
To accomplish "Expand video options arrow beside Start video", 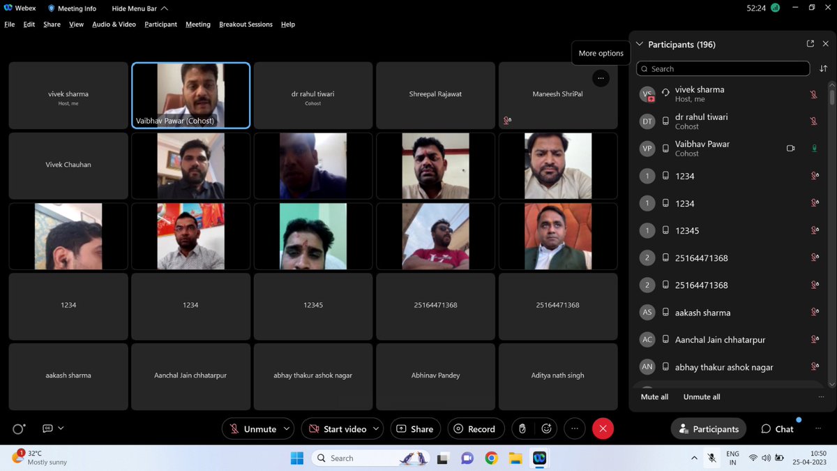I will click(377, 428).
